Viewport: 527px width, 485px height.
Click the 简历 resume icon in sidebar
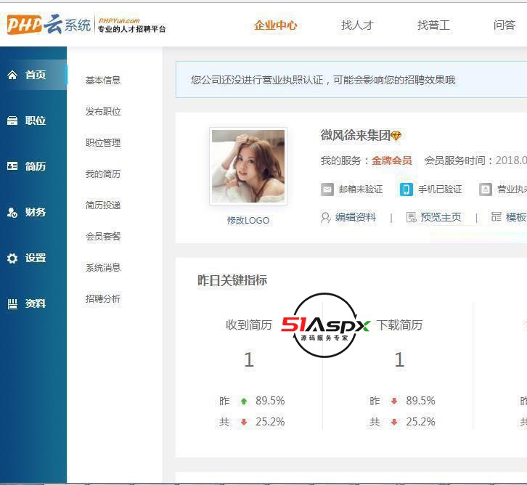12,166
